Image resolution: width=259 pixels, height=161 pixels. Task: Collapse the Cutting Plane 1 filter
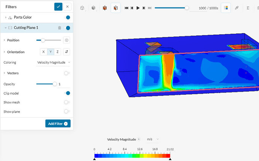(x=6, y=28)
